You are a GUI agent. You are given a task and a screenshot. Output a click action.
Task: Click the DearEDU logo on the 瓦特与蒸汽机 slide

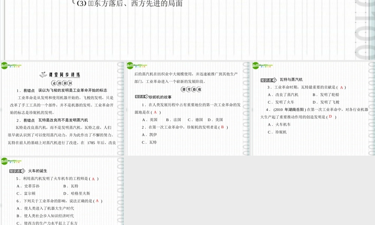[x=262, y=66]
